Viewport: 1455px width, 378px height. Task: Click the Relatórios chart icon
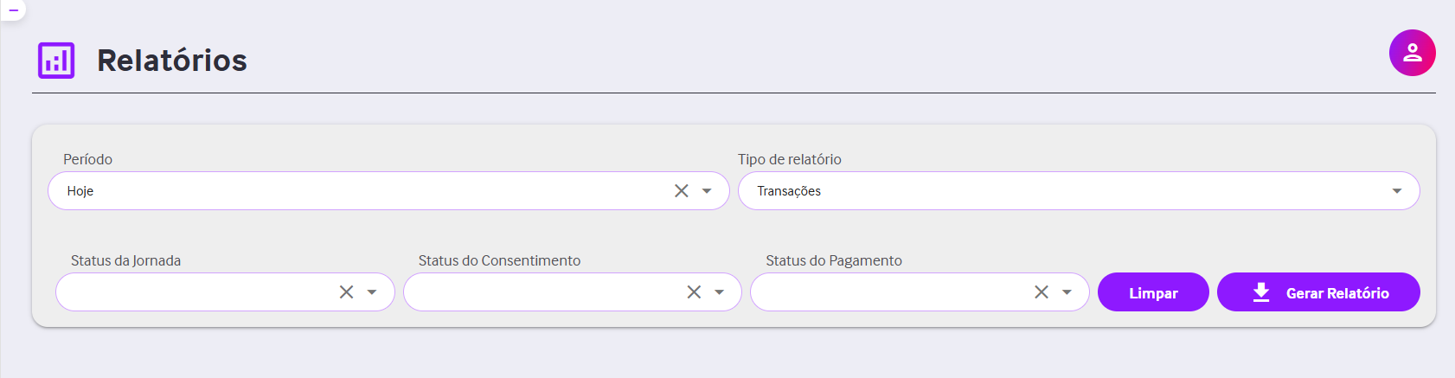point(56,61)
